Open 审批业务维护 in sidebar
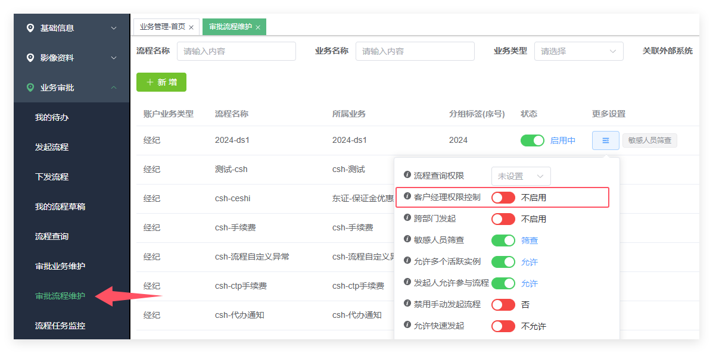 [x=60, y=266]
